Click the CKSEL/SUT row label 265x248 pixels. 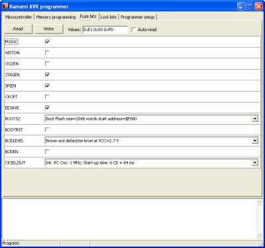pyautogui.click(x=15, y=162)
